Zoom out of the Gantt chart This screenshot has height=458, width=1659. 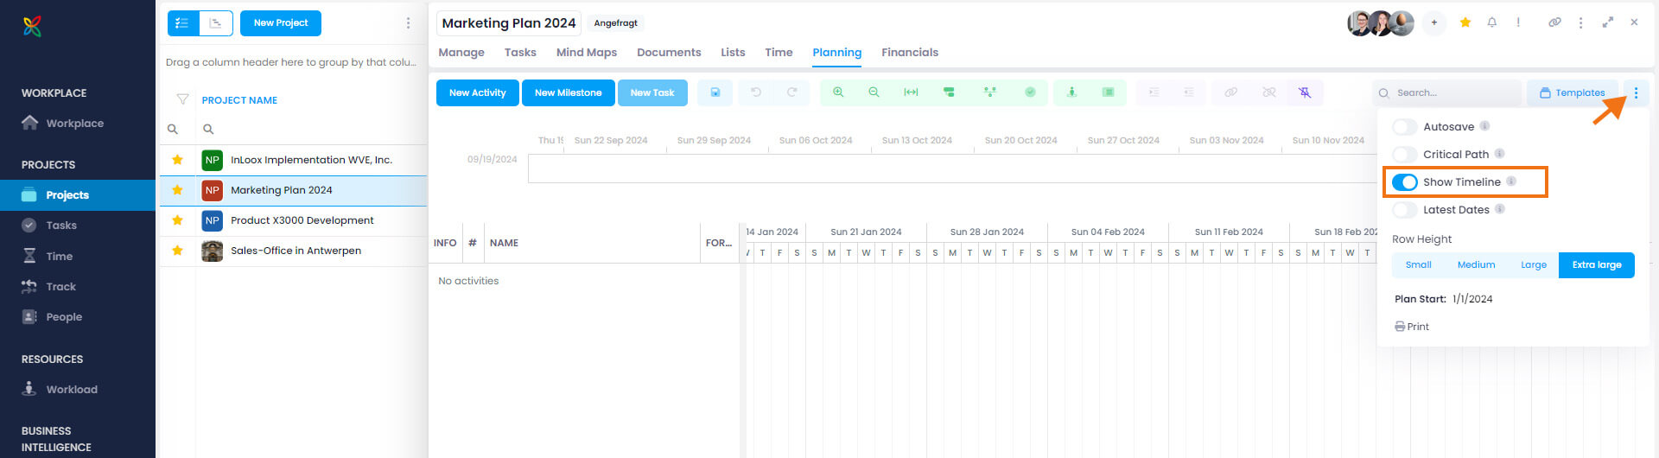pyautogui.click(x=874, y=92)
